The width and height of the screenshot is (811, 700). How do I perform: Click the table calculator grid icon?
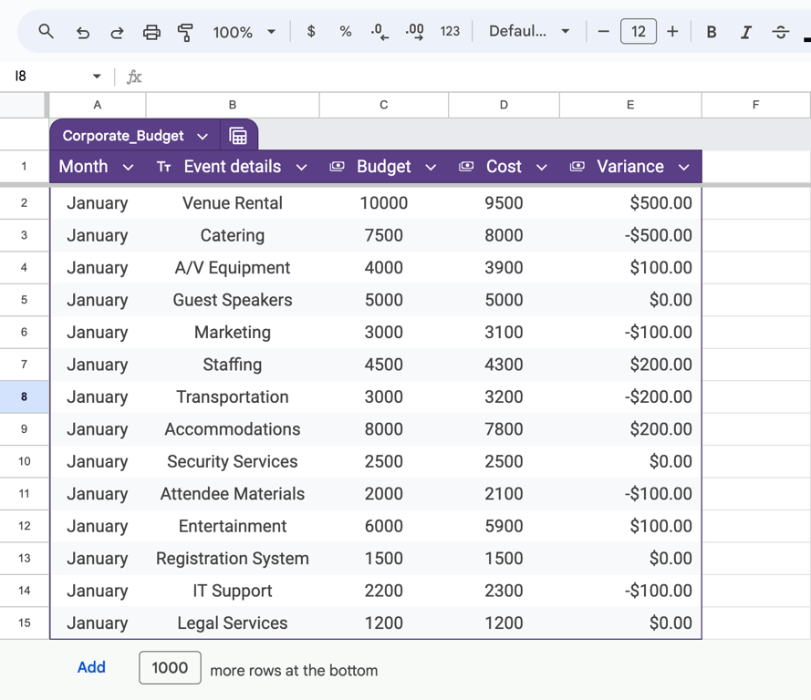click(x=238, y=136)
